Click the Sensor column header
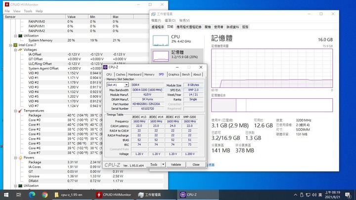Screen dimensions: 356x200 click(35, 17)
